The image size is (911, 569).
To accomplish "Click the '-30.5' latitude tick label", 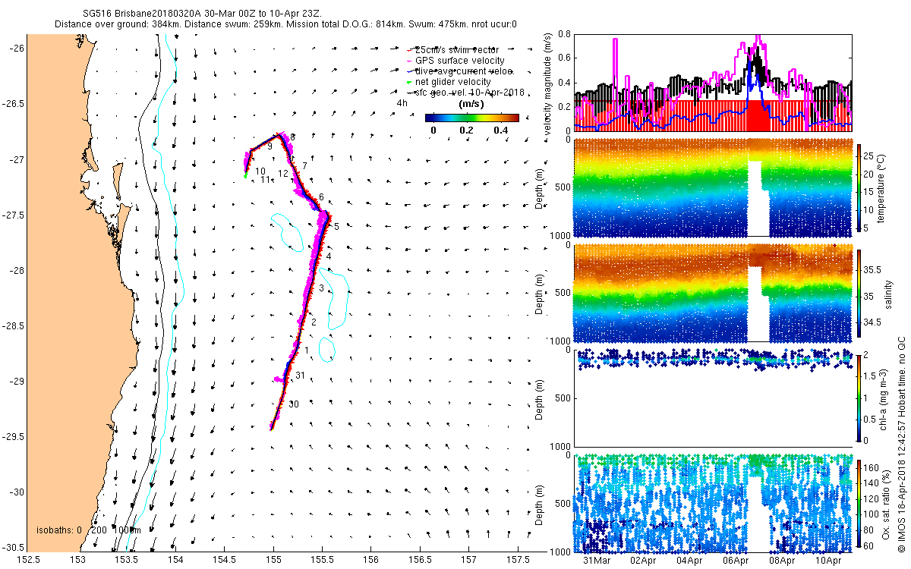I will (14, 547).
